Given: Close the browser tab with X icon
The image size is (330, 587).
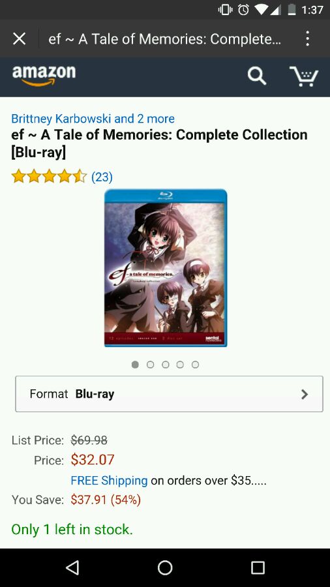Looking at the screenshot, I should coord(19,38).
